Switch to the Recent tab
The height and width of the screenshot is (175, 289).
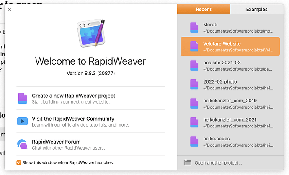click(x=204, y=9)
